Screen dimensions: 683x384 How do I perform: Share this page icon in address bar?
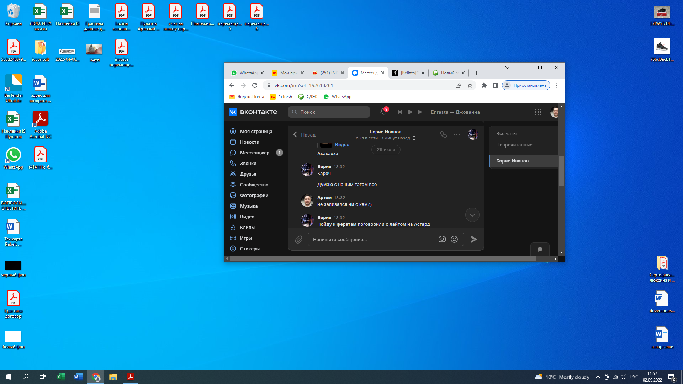[459, 85]
